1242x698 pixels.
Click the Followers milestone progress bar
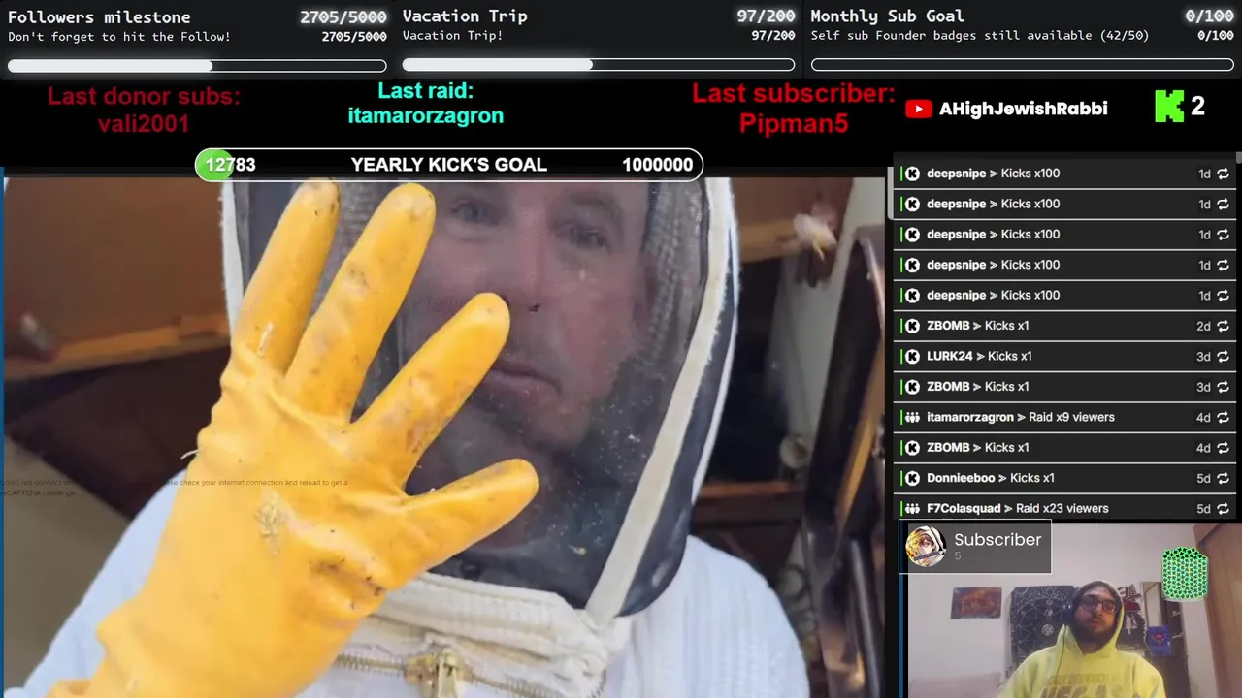point(197,66)
